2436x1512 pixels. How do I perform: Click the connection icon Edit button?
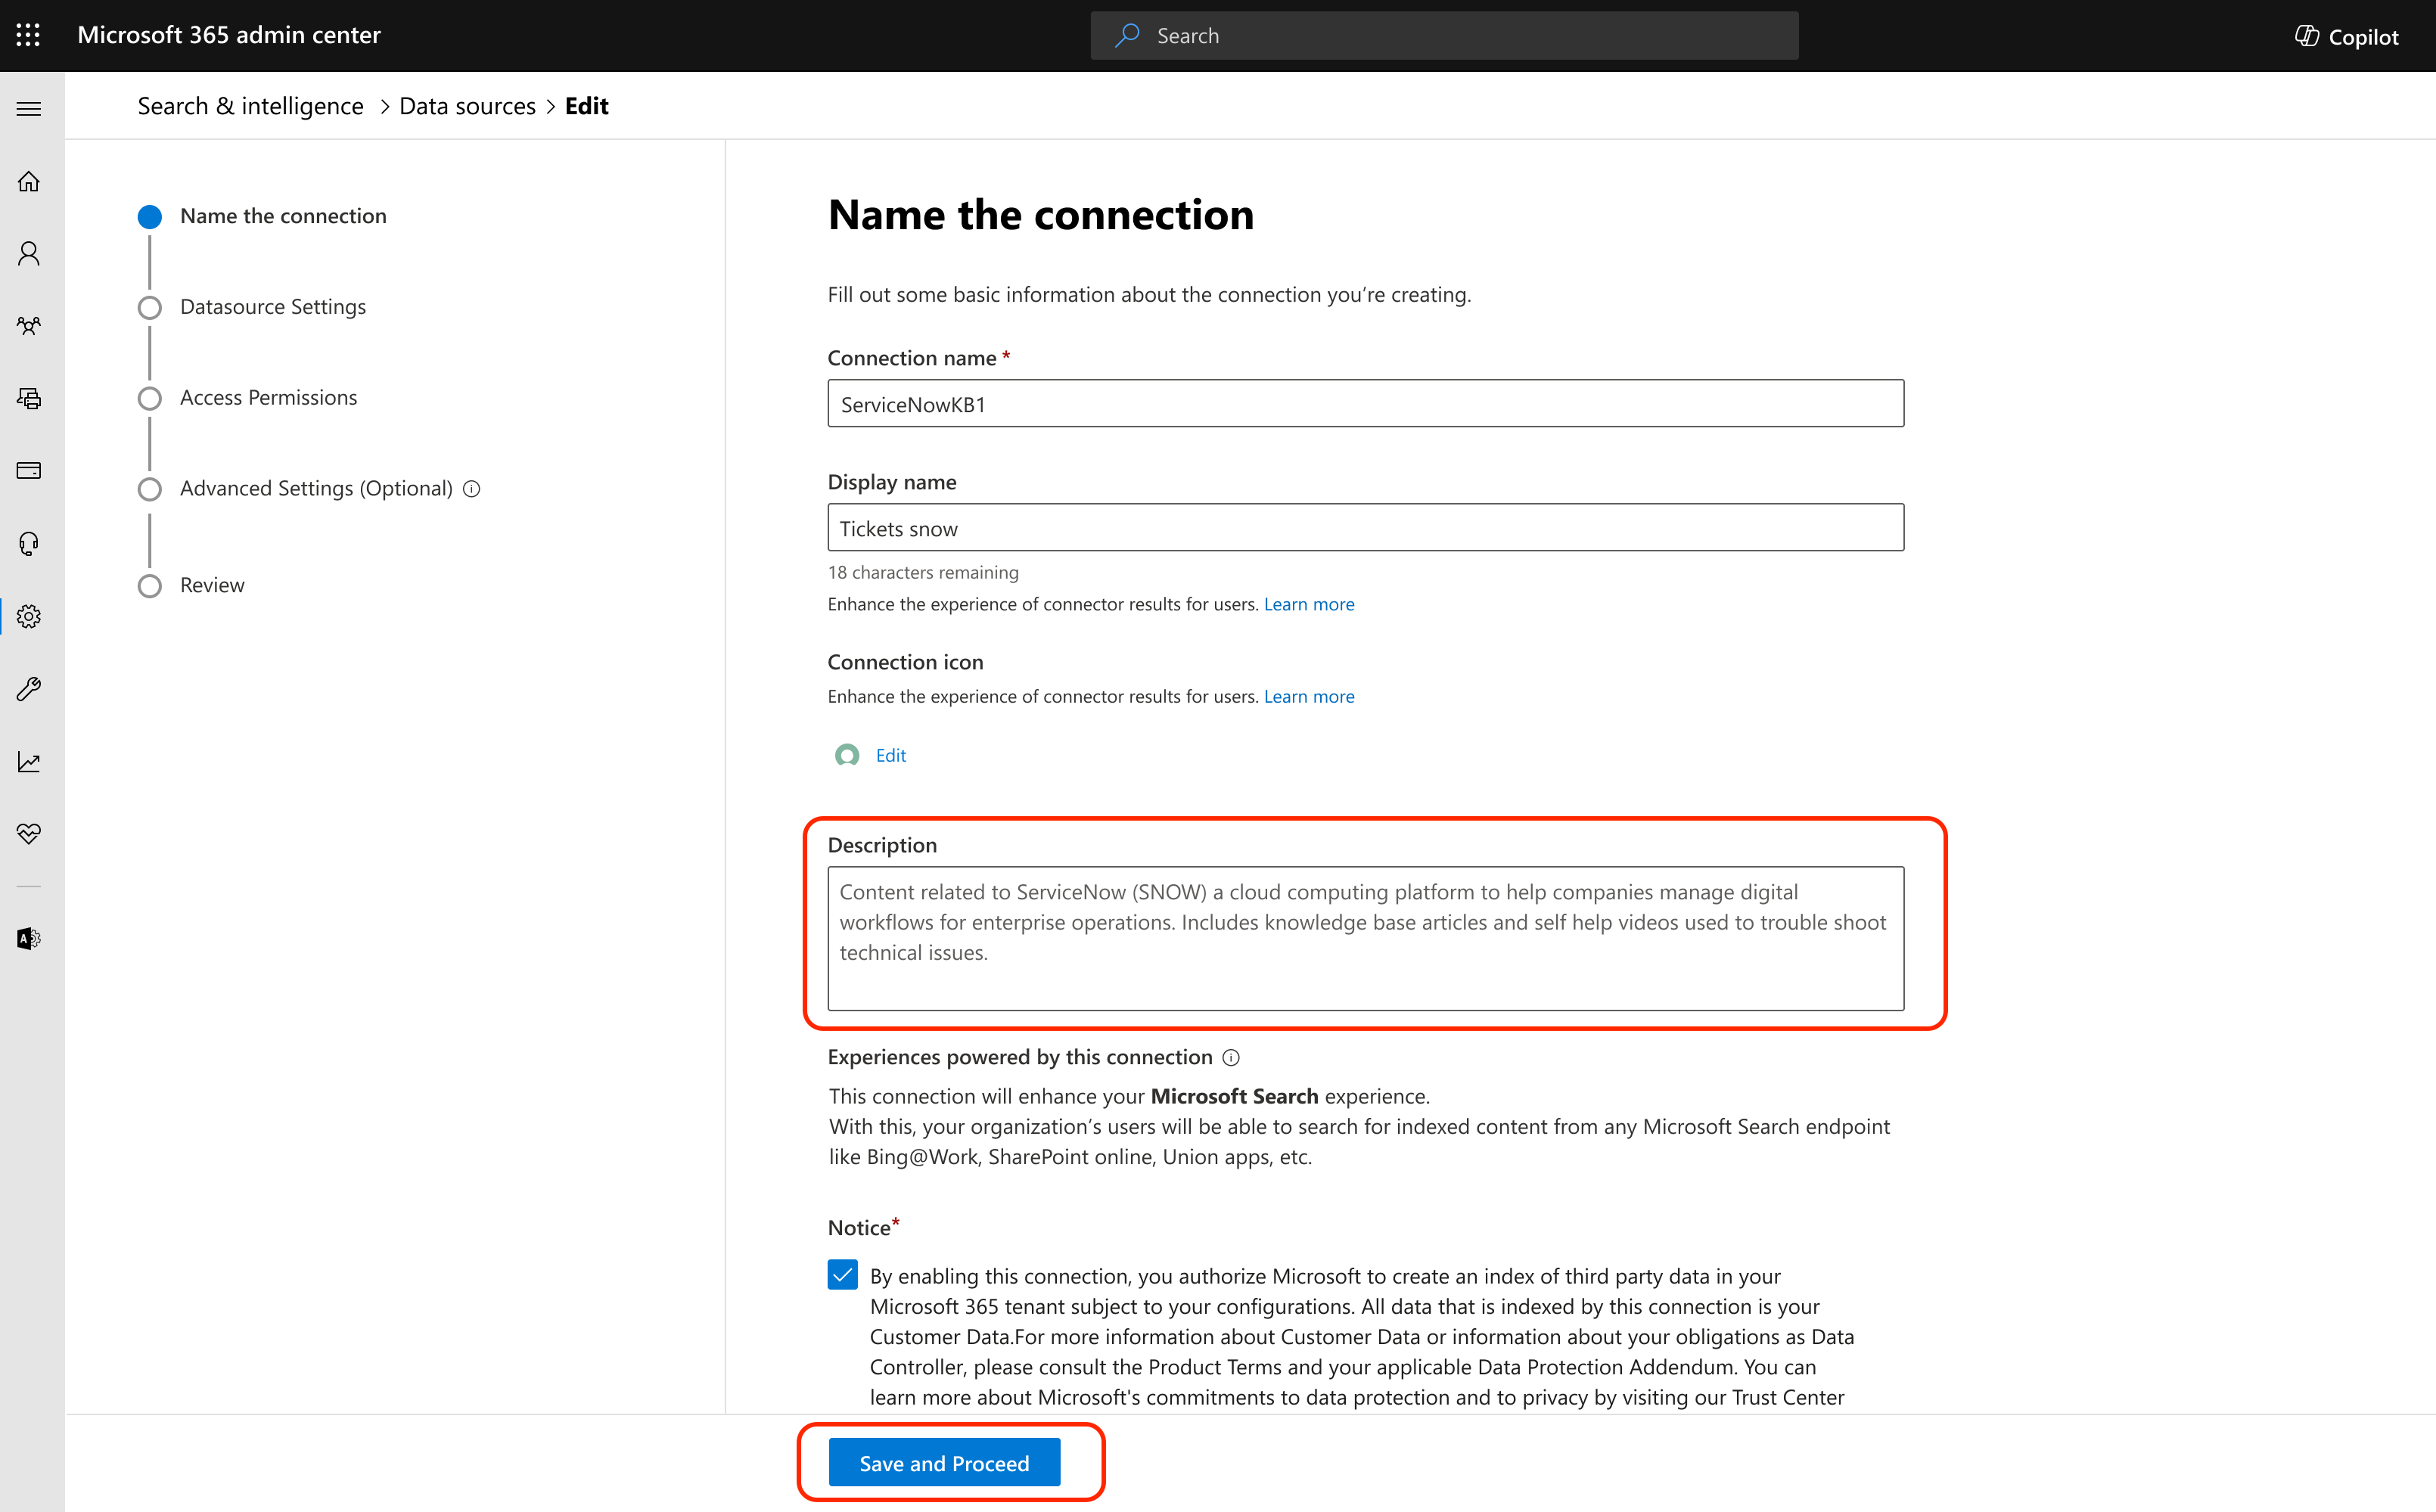[x=889, y=754]
